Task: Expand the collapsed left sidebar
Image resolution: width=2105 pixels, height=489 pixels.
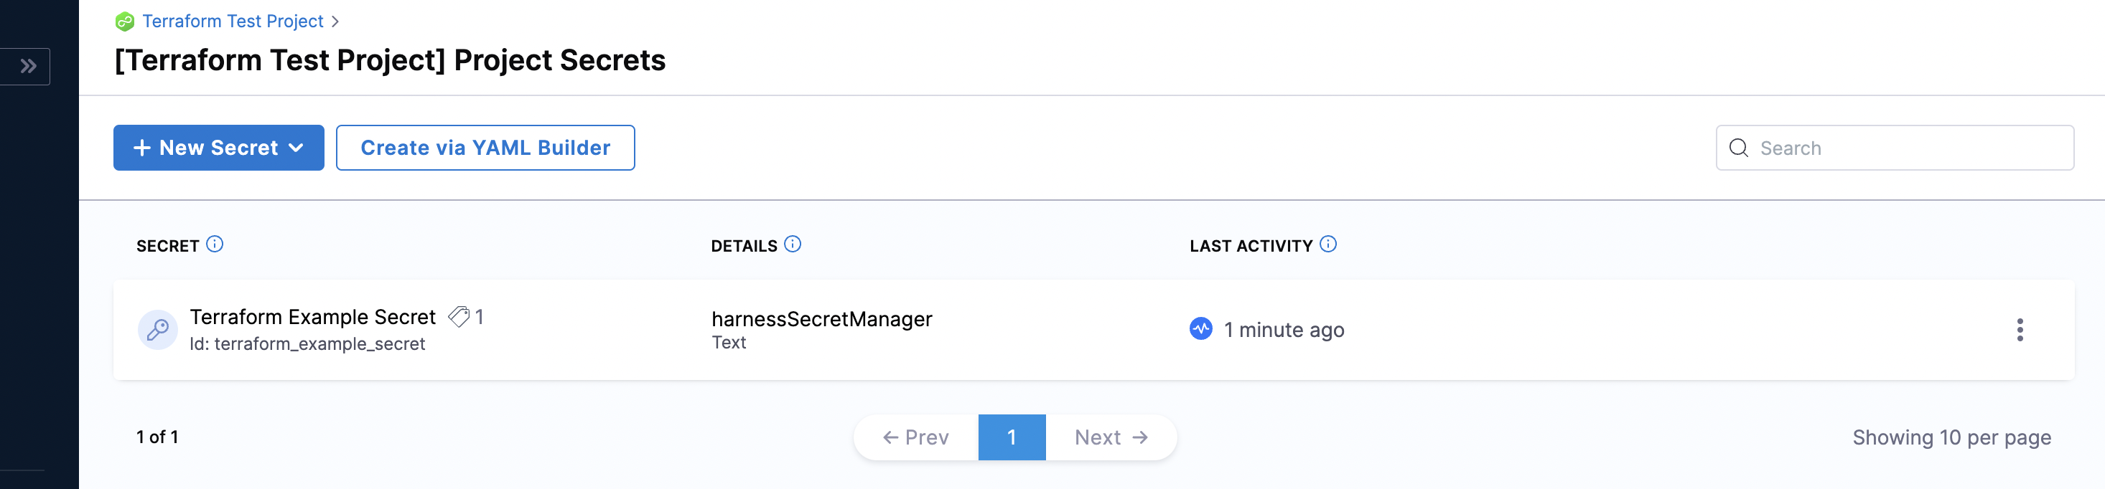Action: point(28,66)
